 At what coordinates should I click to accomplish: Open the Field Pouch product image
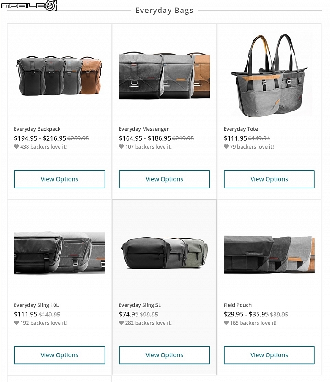point(269,255)
